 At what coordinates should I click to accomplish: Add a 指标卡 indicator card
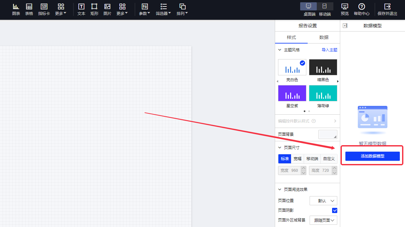(x=44, y=9)
